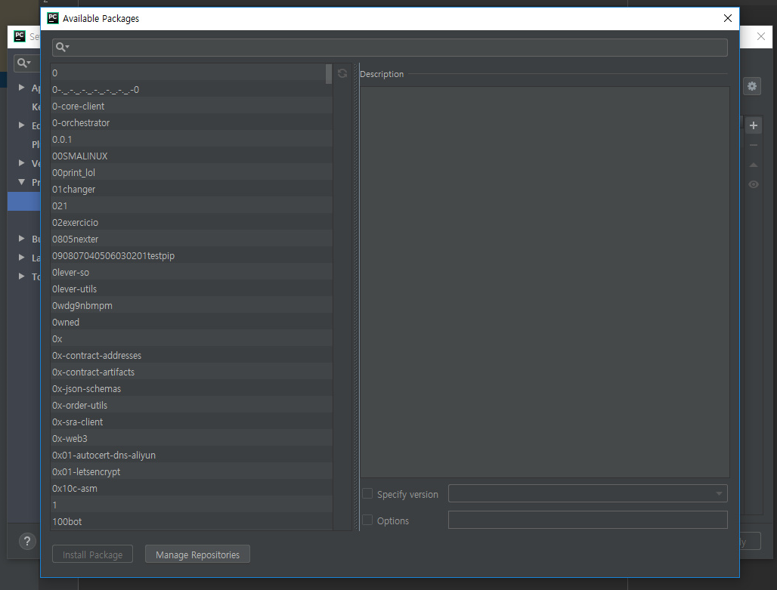The width and height of the screenshot is (777, 590).
Task: Select package '0x10c-asm'
Action: (191, 488)
